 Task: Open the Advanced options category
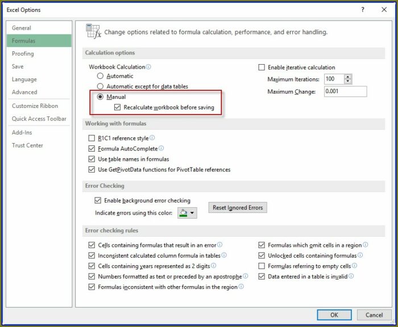coord(39,92)
